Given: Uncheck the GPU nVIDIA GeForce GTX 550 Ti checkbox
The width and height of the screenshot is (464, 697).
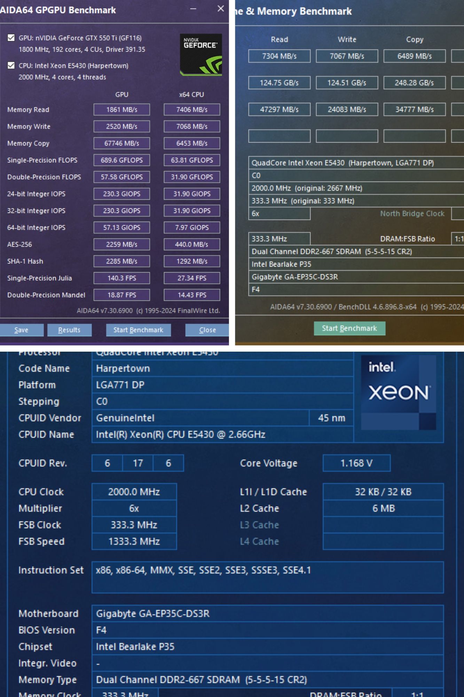Looking at the screenshot, I should (x=11, y=38).
